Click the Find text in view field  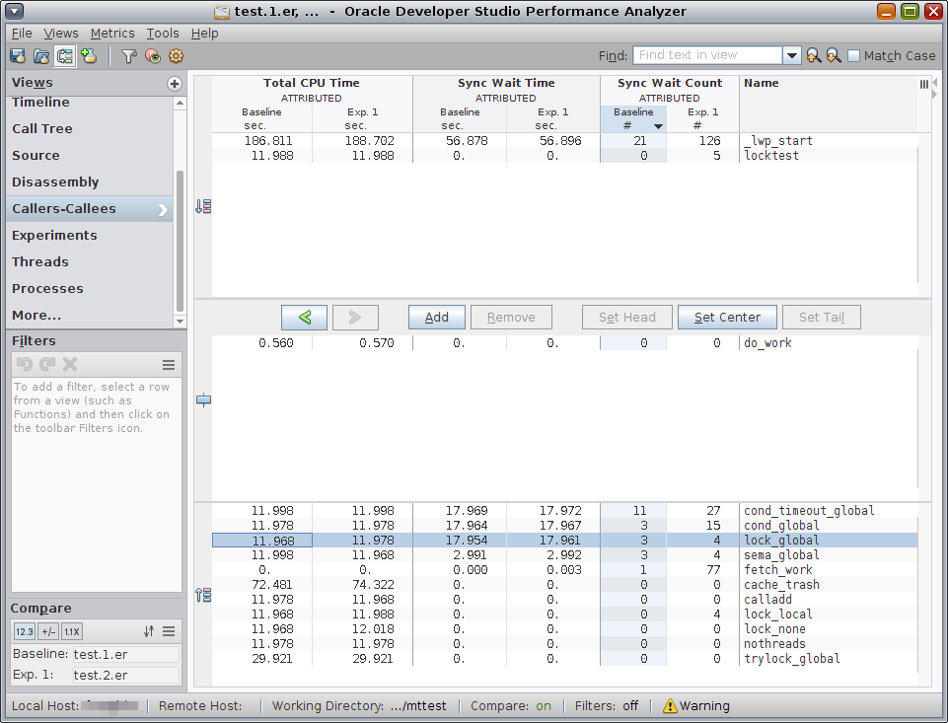(707, 55)
